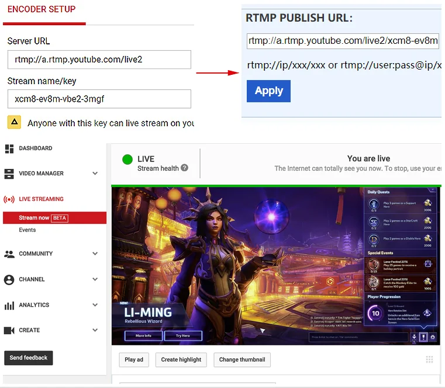Click the live stream video preview
This screenshot has height=388, width=445.
276,266
